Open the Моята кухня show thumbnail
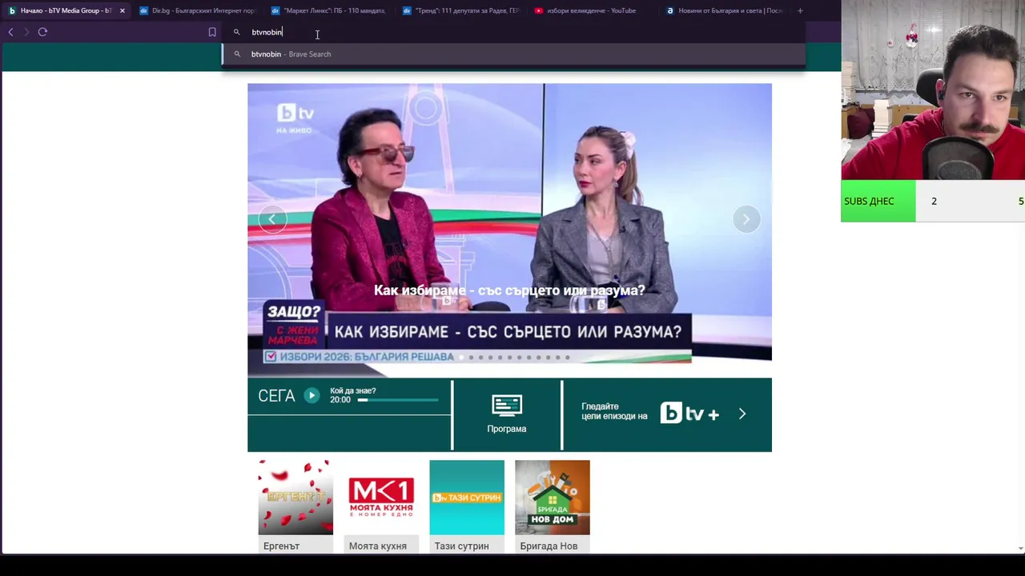Viewport: 1025px width, 576px height. (x=381, y=497)
